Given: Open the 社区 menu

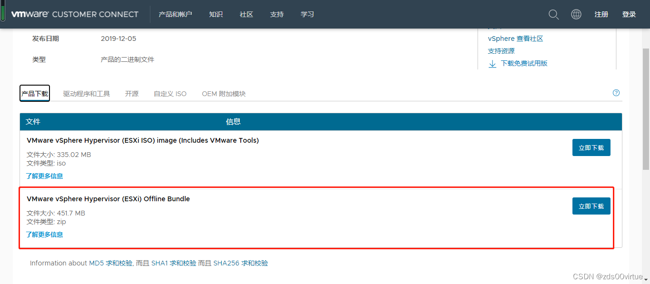Looking at the screenshot, I should (246, 14).
